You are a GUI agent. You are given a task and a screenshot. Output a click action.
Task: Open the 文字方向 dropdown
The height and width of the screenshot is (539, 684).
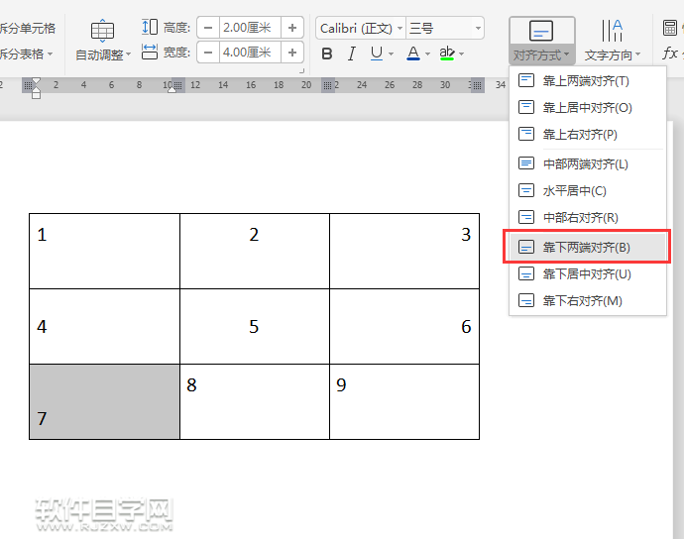613,55
